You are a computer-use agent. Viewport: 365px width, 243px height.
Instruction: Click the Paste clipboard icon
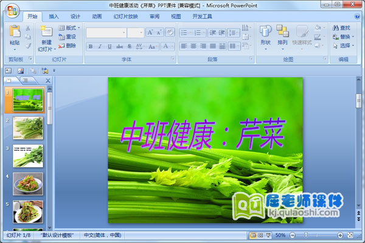[x=15, y=31]
